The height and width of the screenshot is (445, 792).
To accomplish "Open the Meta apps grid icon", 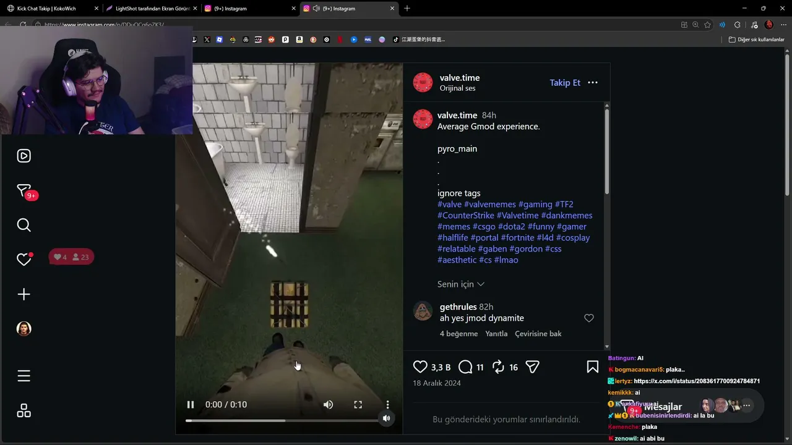I will coord(24,410).
